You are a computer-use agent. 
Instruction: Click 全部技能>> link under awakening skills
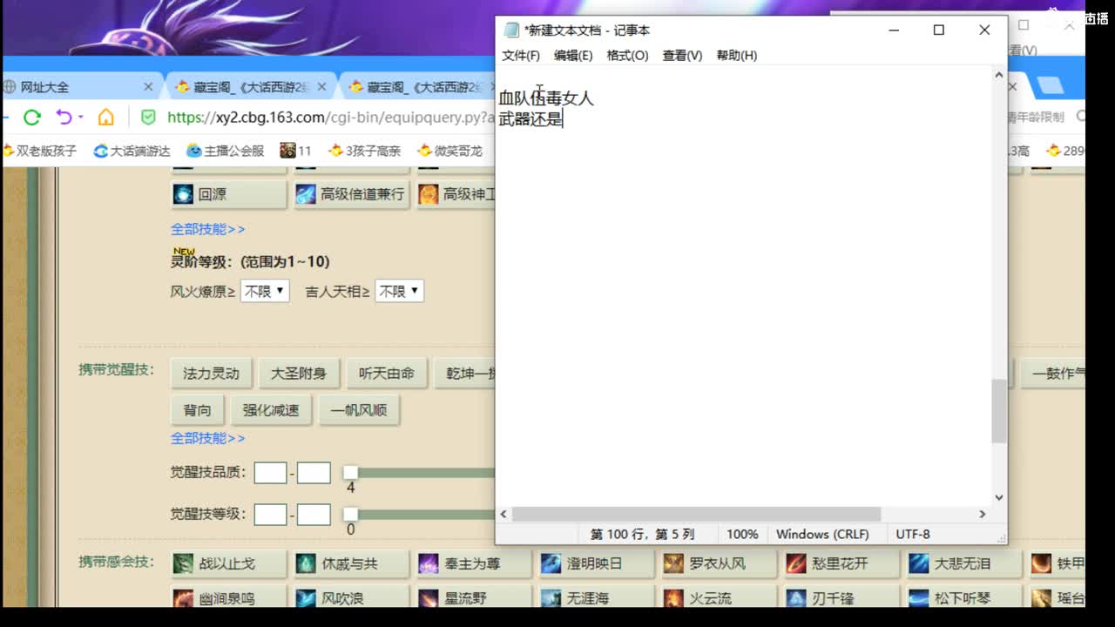(207, 438)
